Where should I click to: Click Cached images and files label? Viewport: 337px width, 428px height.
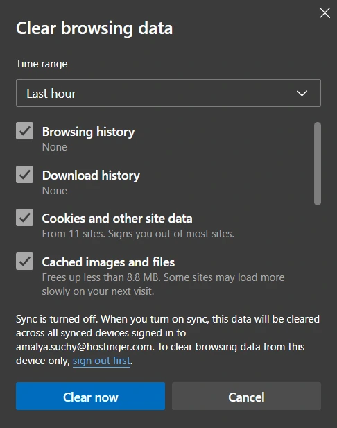point(108,262)
